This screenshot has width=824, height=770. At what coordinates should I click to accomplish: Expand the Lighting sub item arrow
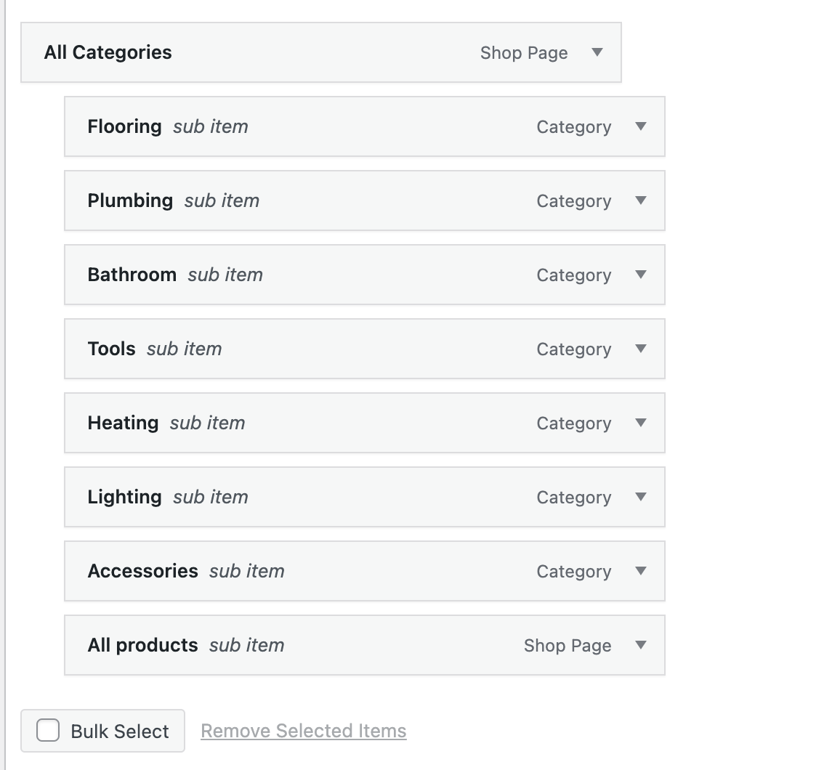click(641, 497)
